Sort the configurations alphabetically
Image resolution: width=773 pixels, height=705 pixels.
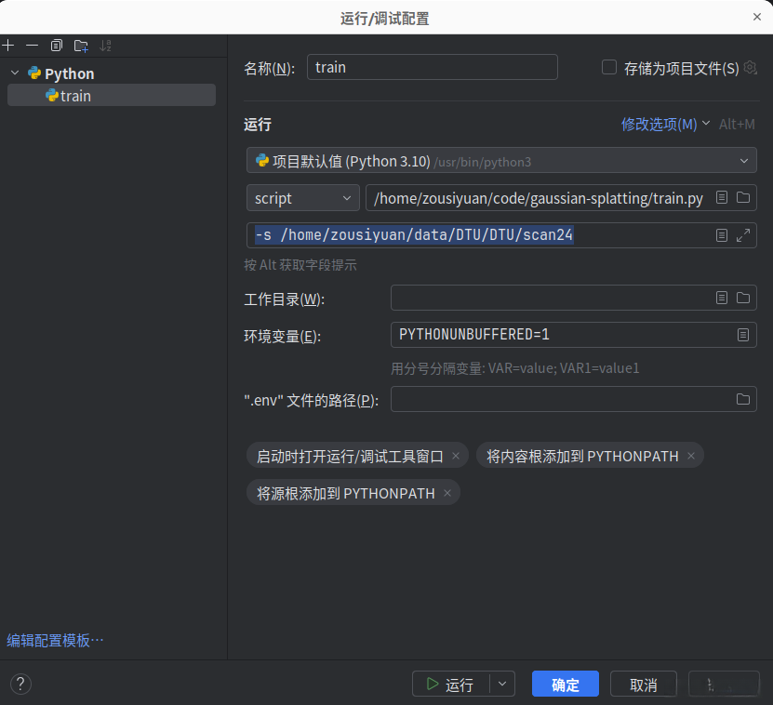105,46
